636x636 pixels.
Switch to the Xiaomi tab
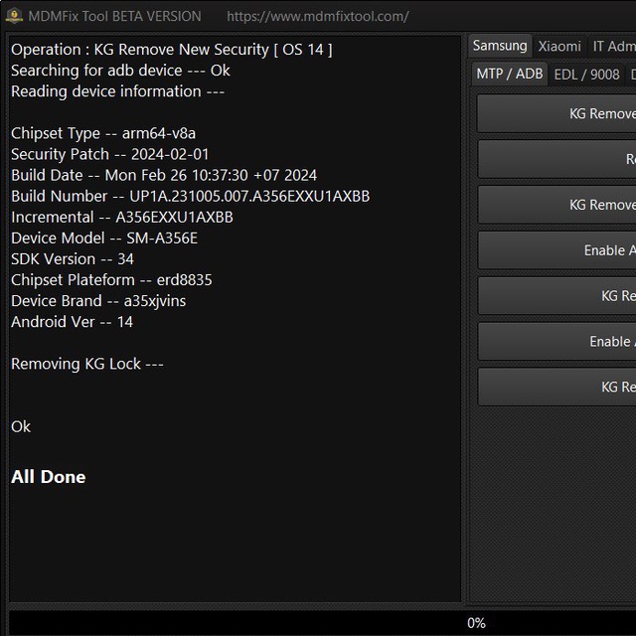pos(559,47)
